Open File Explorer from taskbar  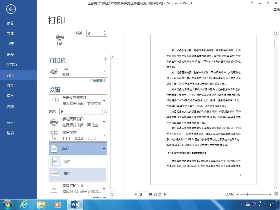41,205
